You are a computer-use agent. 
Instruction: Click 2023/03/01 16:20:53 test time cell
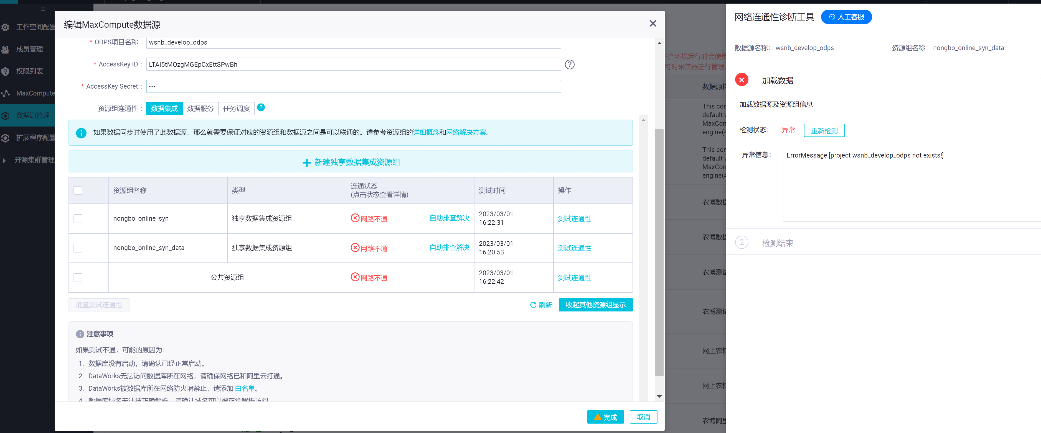tap(513, 248)
